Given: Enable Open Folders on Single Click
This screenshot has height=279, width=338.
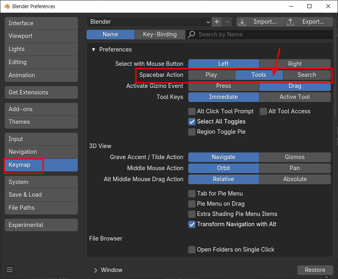Looking at the screenshot, I should (192, 250).
